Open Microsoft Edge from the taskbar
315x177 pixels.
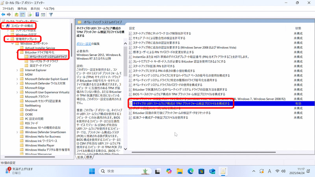click(x=191, y=171)
